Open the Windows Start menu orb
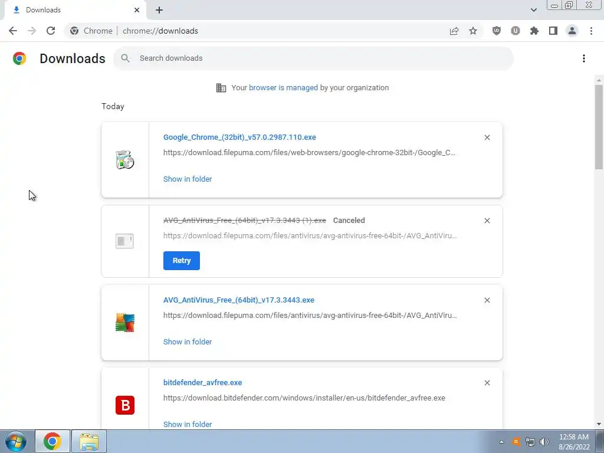604x453 pixels. click(15, 441)
